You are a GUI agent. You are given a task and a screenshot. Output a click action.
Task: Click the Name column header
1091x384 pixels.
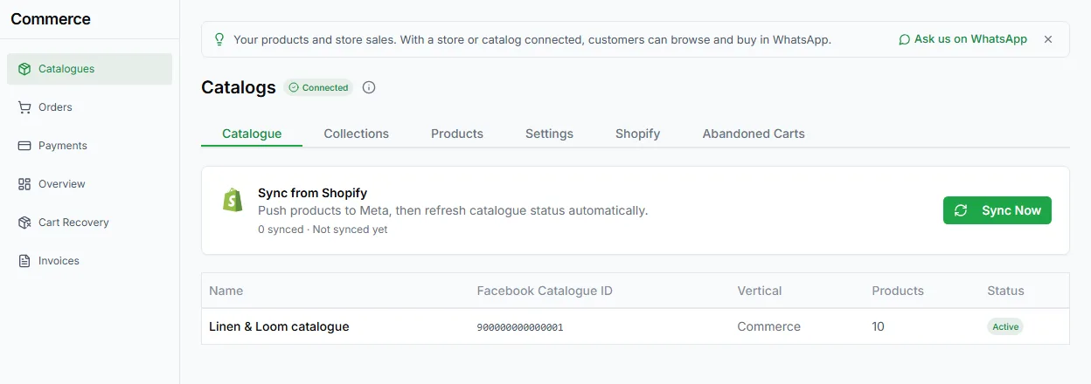point(226,291)
